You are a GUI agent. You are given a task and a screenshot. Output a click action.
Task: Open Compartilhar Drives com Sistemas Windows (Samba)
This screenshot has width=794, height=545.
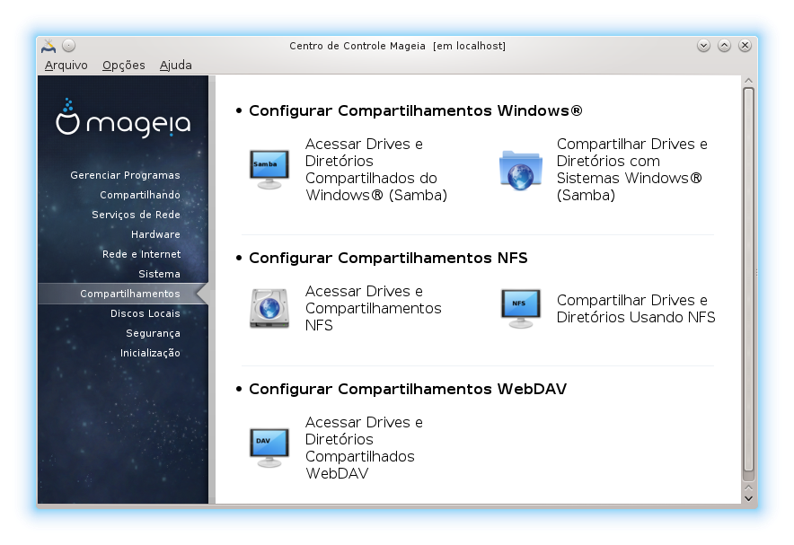tap(631, 170)
